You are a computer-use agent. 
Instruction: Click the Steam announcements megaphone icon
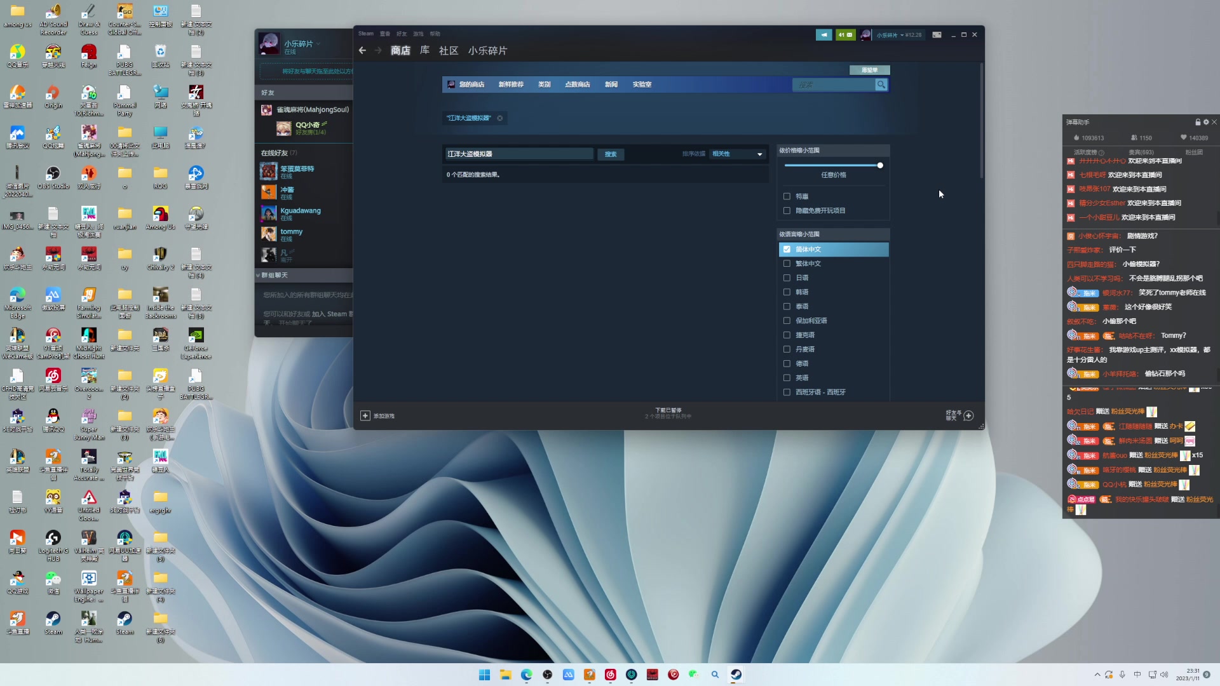[823, 35]
